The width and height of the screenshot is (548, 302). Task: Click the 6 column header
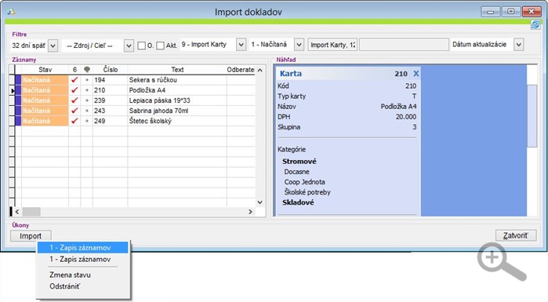click(74, 70)
